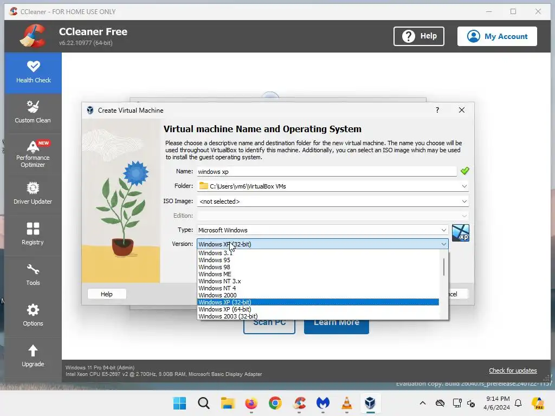This screenshot has height=416, width=555.
Task: Select Windows 95 from version list
Action: pyautogui.click(x=318, y=260)
